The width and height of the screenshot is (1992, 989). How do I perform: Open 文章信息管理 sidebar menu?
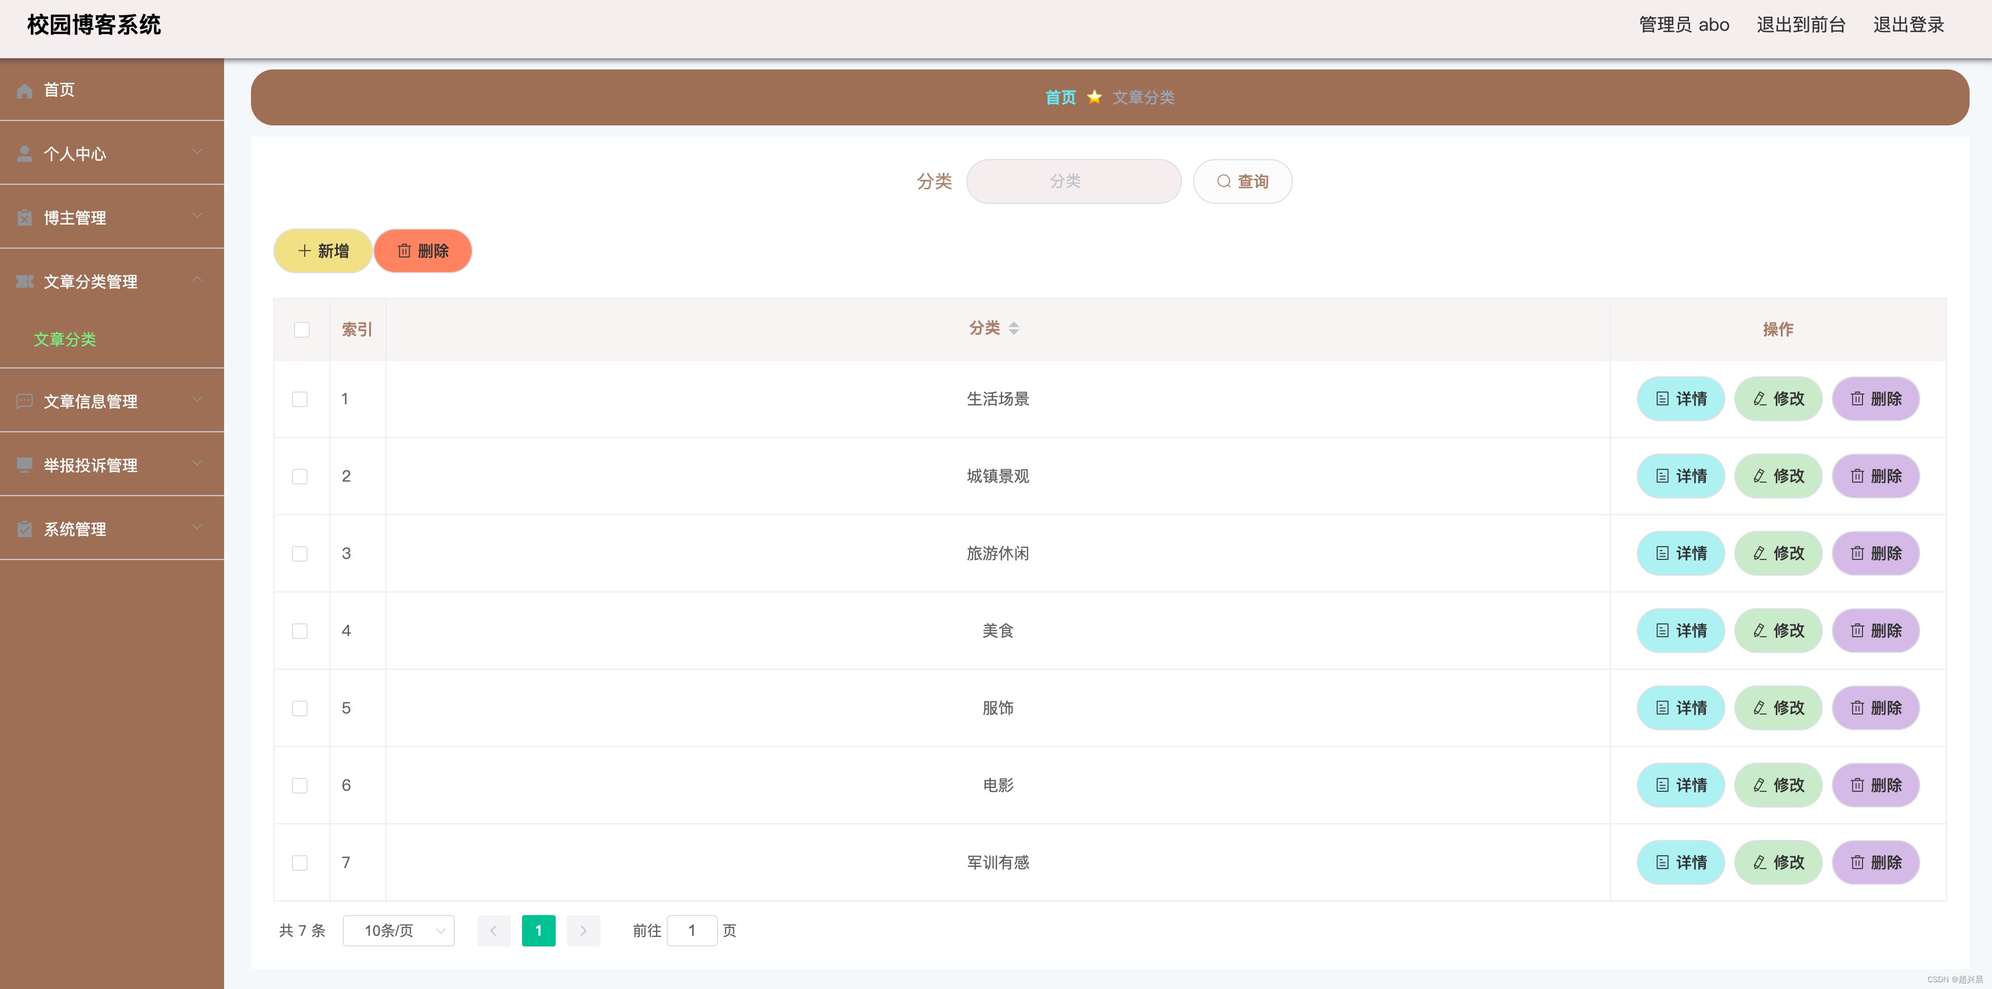[112, 400]
